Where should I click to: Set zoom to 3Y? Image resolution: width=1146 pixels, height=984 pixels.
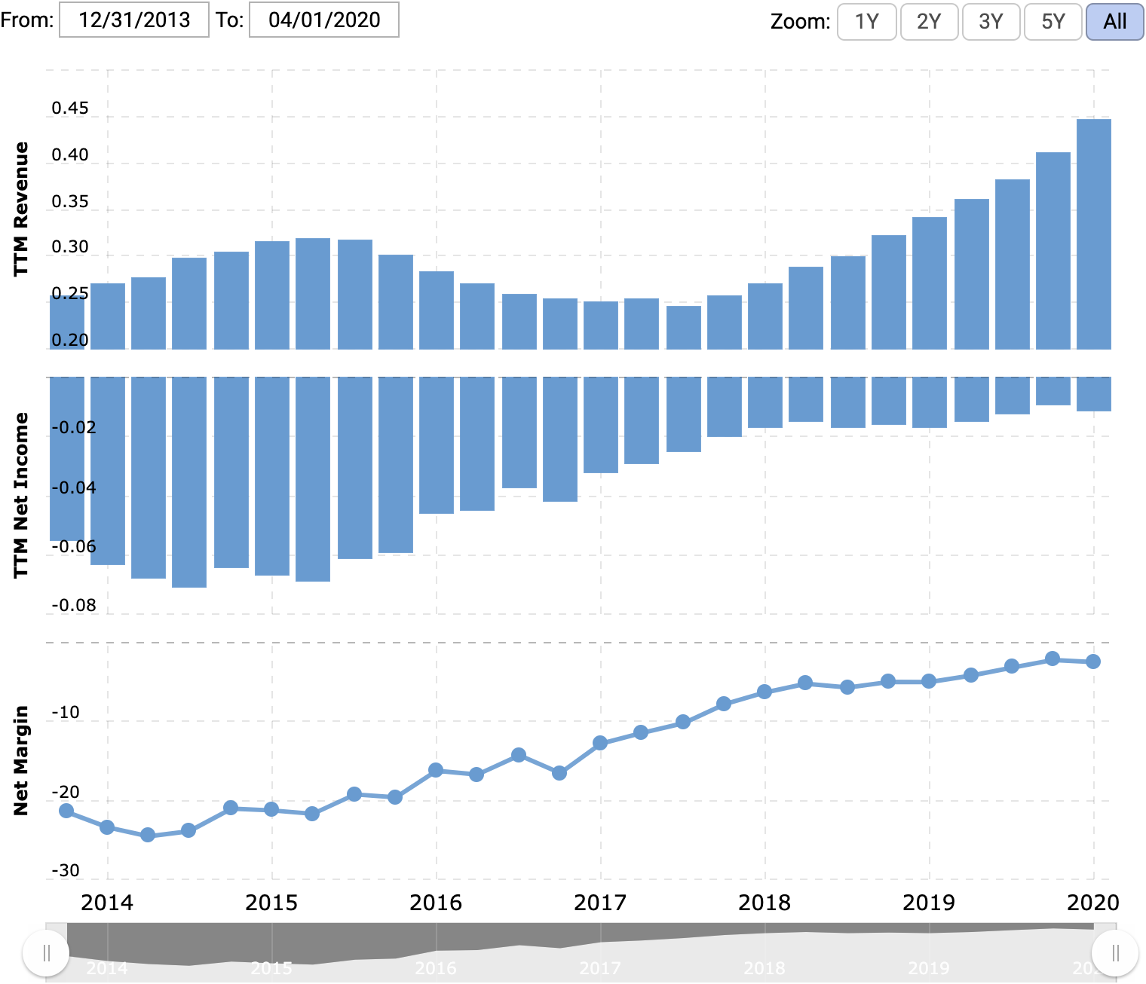tap(991, 21)
